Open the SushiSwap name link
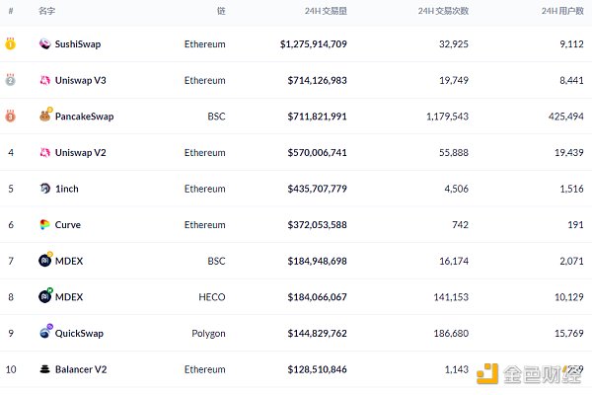Viewport: 592px width, 395px height. tap(78, 44)
